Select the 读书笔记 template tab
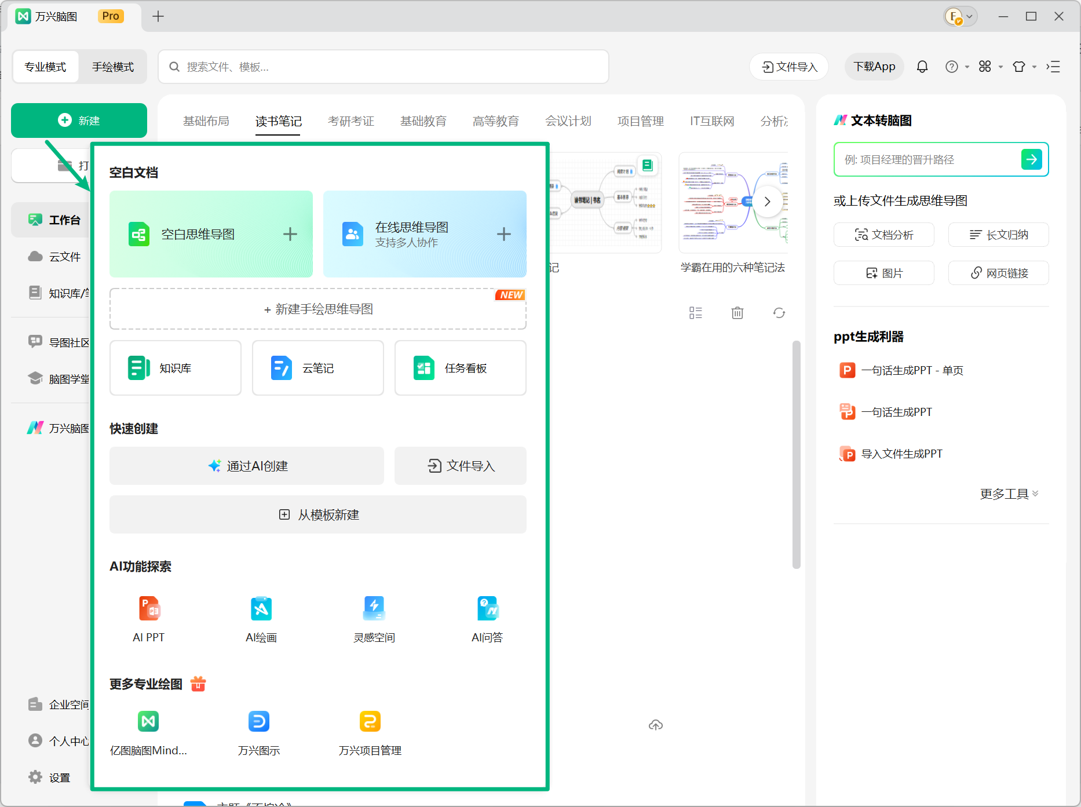Viewport: 1081px width, 807px height. 279,121
